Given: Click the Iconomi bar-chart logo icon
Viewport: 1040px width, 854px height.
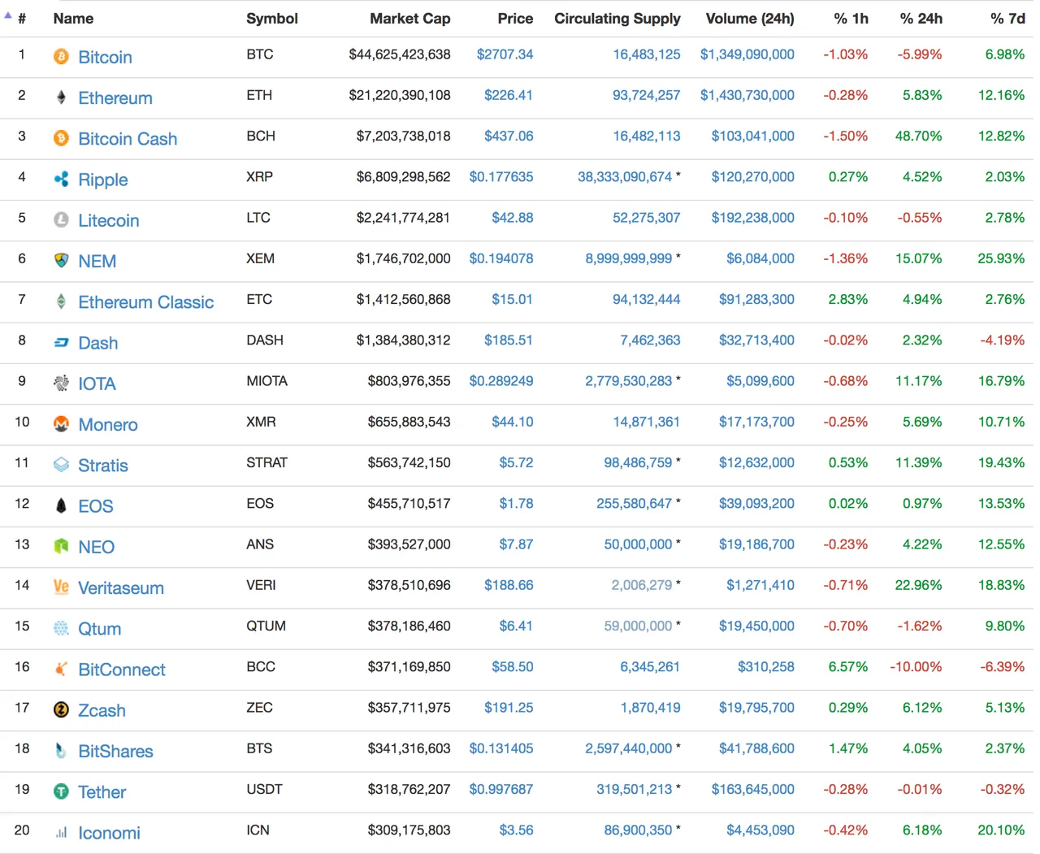Looking at the screenshot, I should click(61, 832).
